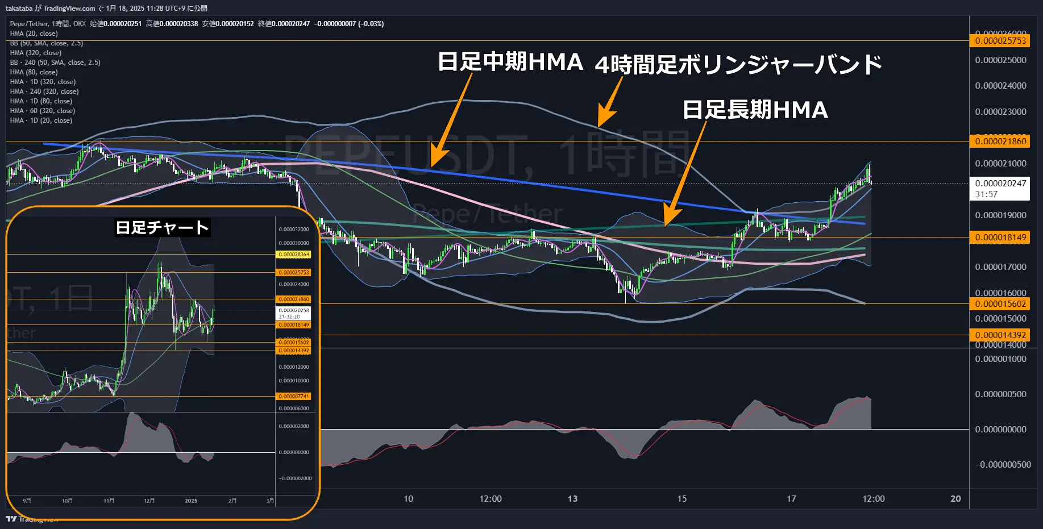
Task: Select the Pepe/Tether, 1時間, OKX symbol legend
Action: (48, 24)
